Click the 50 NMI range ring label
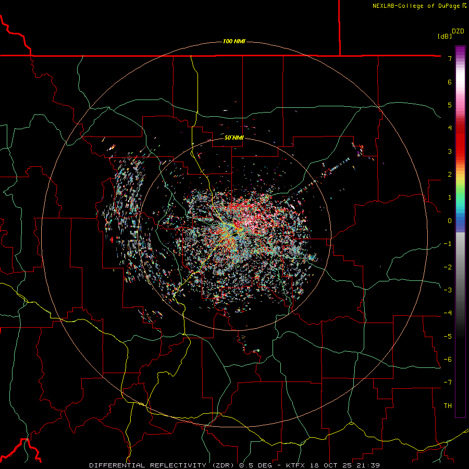Screen dimensions: 469x469 point(234,138)
